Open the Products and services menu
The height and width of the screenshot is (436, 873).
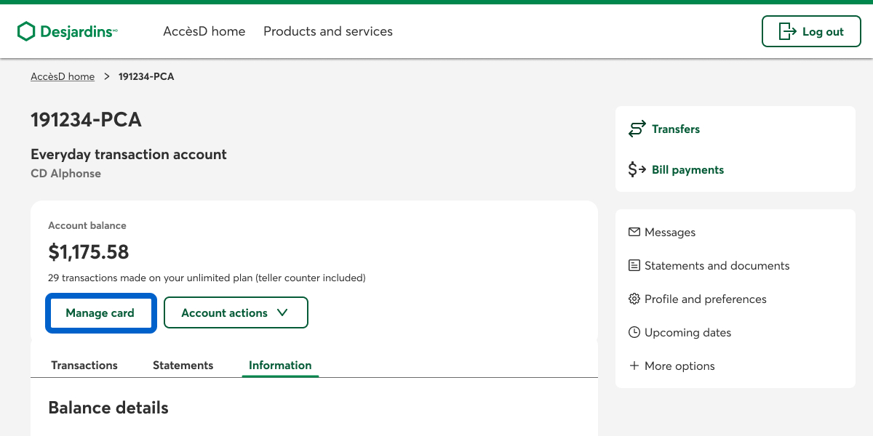tap(328, 31)
